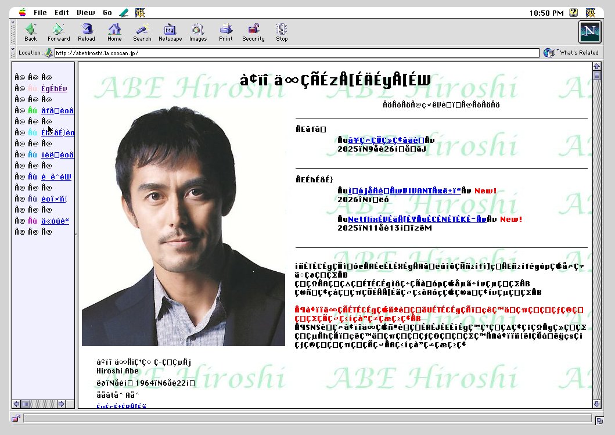Open the Go menu
Screen dimensions: 615x435
pyautogui.click(x=107, y=13)
